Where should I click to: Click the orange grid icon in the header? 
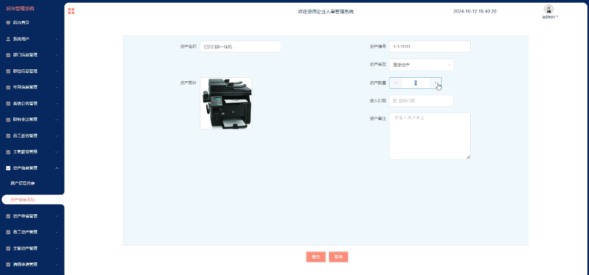pos(71,11)
